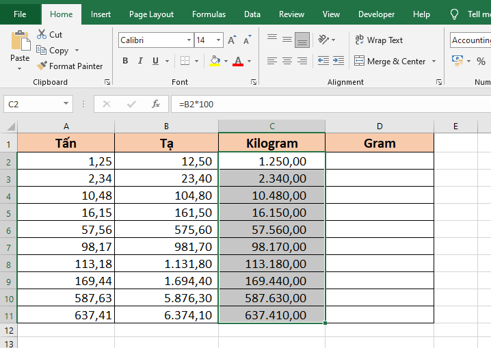This screenshot has height=348, width=491.
Task: Open the Merge & Center dropdown arrow
Action: pos(434,62)
